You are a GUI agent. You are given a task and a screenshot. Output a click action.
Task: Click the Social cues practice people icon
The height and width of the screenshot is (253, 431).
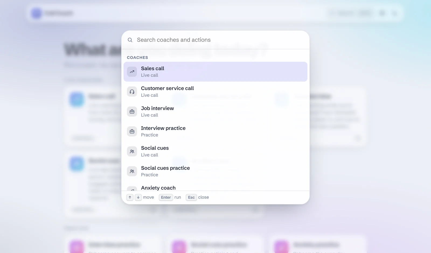[132, 171]
